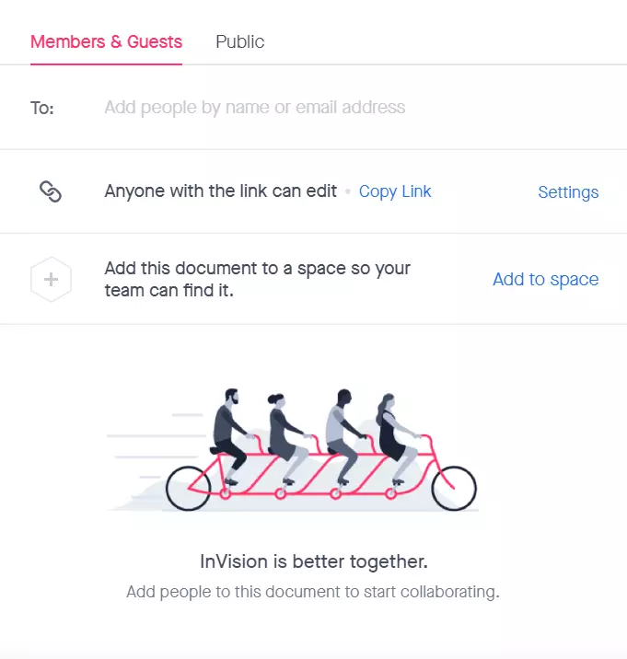Viewport: 627px width, 659px height.
Task: Click the hexagon plus icon
Action: tap(51, 279)
